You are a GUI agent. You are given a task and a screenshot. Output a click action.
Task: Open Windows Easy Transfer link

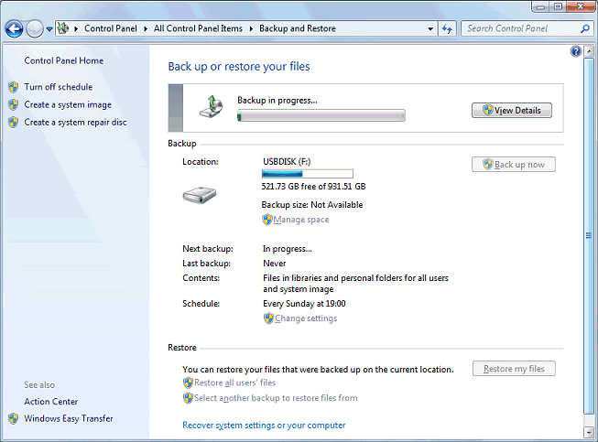69,418
